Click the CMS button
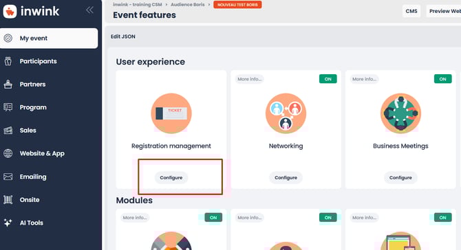The width and height of the screenshot is (461, 250). point(411,11)
